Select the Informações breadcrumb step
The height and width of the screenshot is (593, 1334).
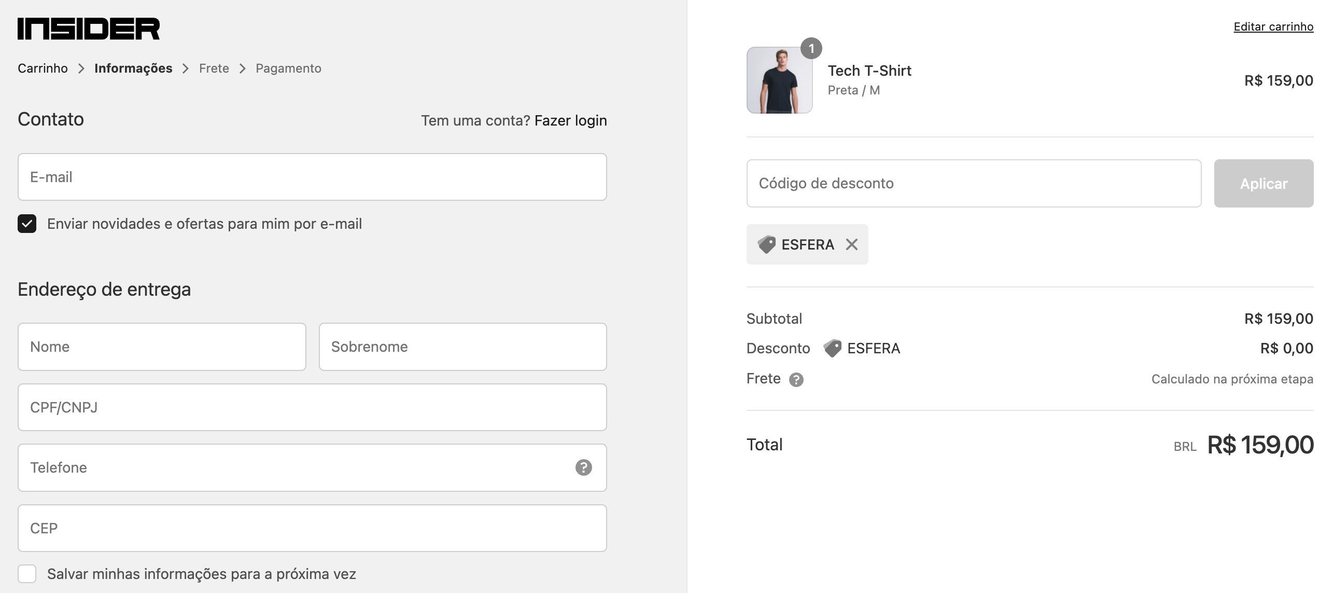click(x=133, y=68)
